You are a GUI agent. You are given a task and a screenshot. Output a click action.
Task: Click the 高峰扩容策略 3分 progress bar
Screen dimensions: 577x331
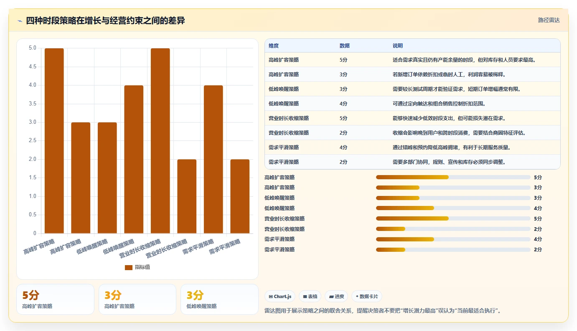coord(453,188)
